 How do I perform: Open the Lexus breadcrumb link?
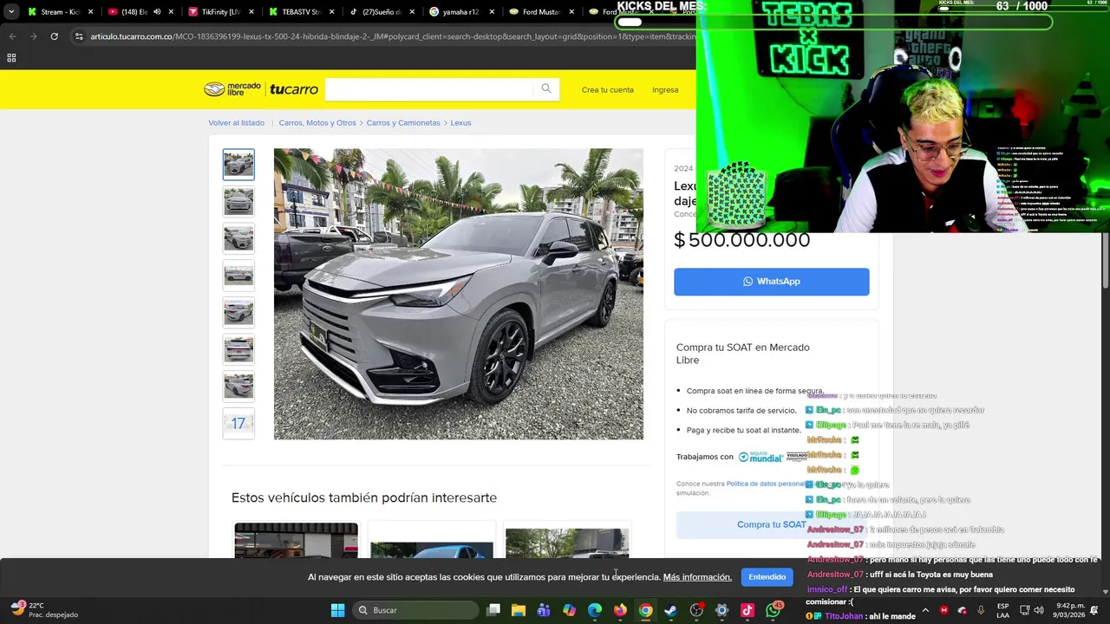[x=460, y=123]
